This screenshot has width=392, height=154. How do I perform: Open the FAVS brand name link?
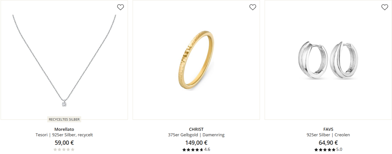328,129
